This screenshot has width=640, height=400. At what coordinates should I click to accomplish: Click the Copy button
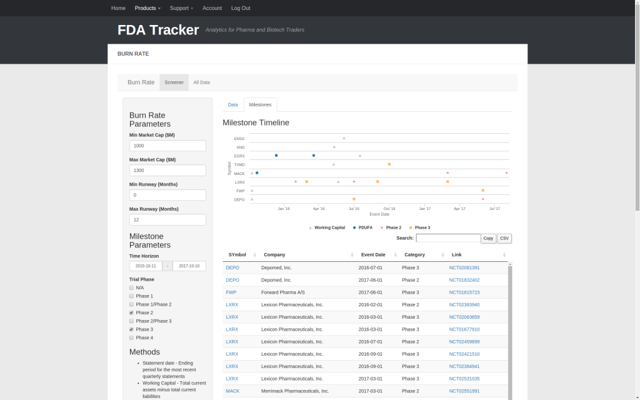[488, 238]
